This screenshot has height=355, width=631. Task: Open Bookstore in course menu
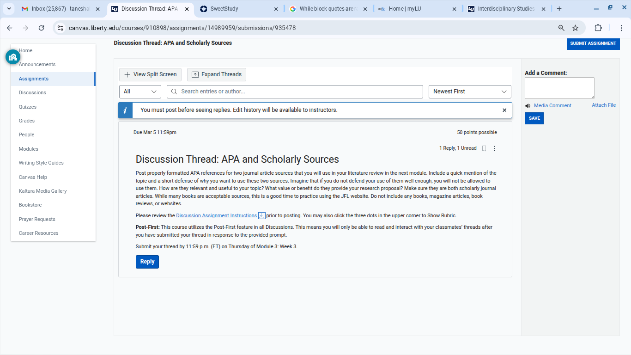point(30,205)
